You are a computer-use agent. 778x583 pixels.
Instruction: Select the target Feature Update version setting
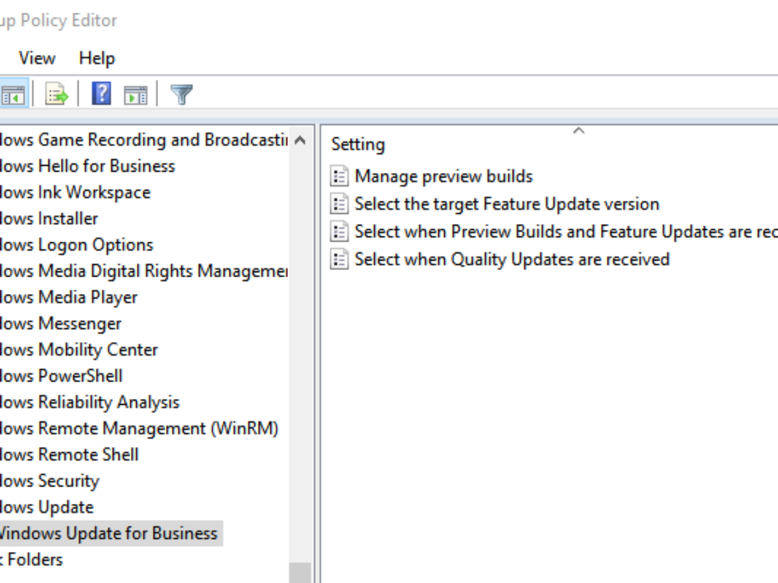[507, 204]
